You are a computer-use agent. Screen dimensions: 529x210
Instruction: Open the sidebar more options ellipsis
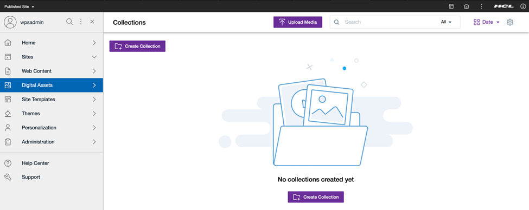click(x=81, y=22)
